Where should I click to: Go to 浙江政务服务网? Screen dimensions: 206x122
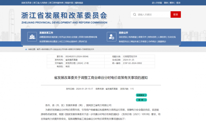tap(56, 3)
